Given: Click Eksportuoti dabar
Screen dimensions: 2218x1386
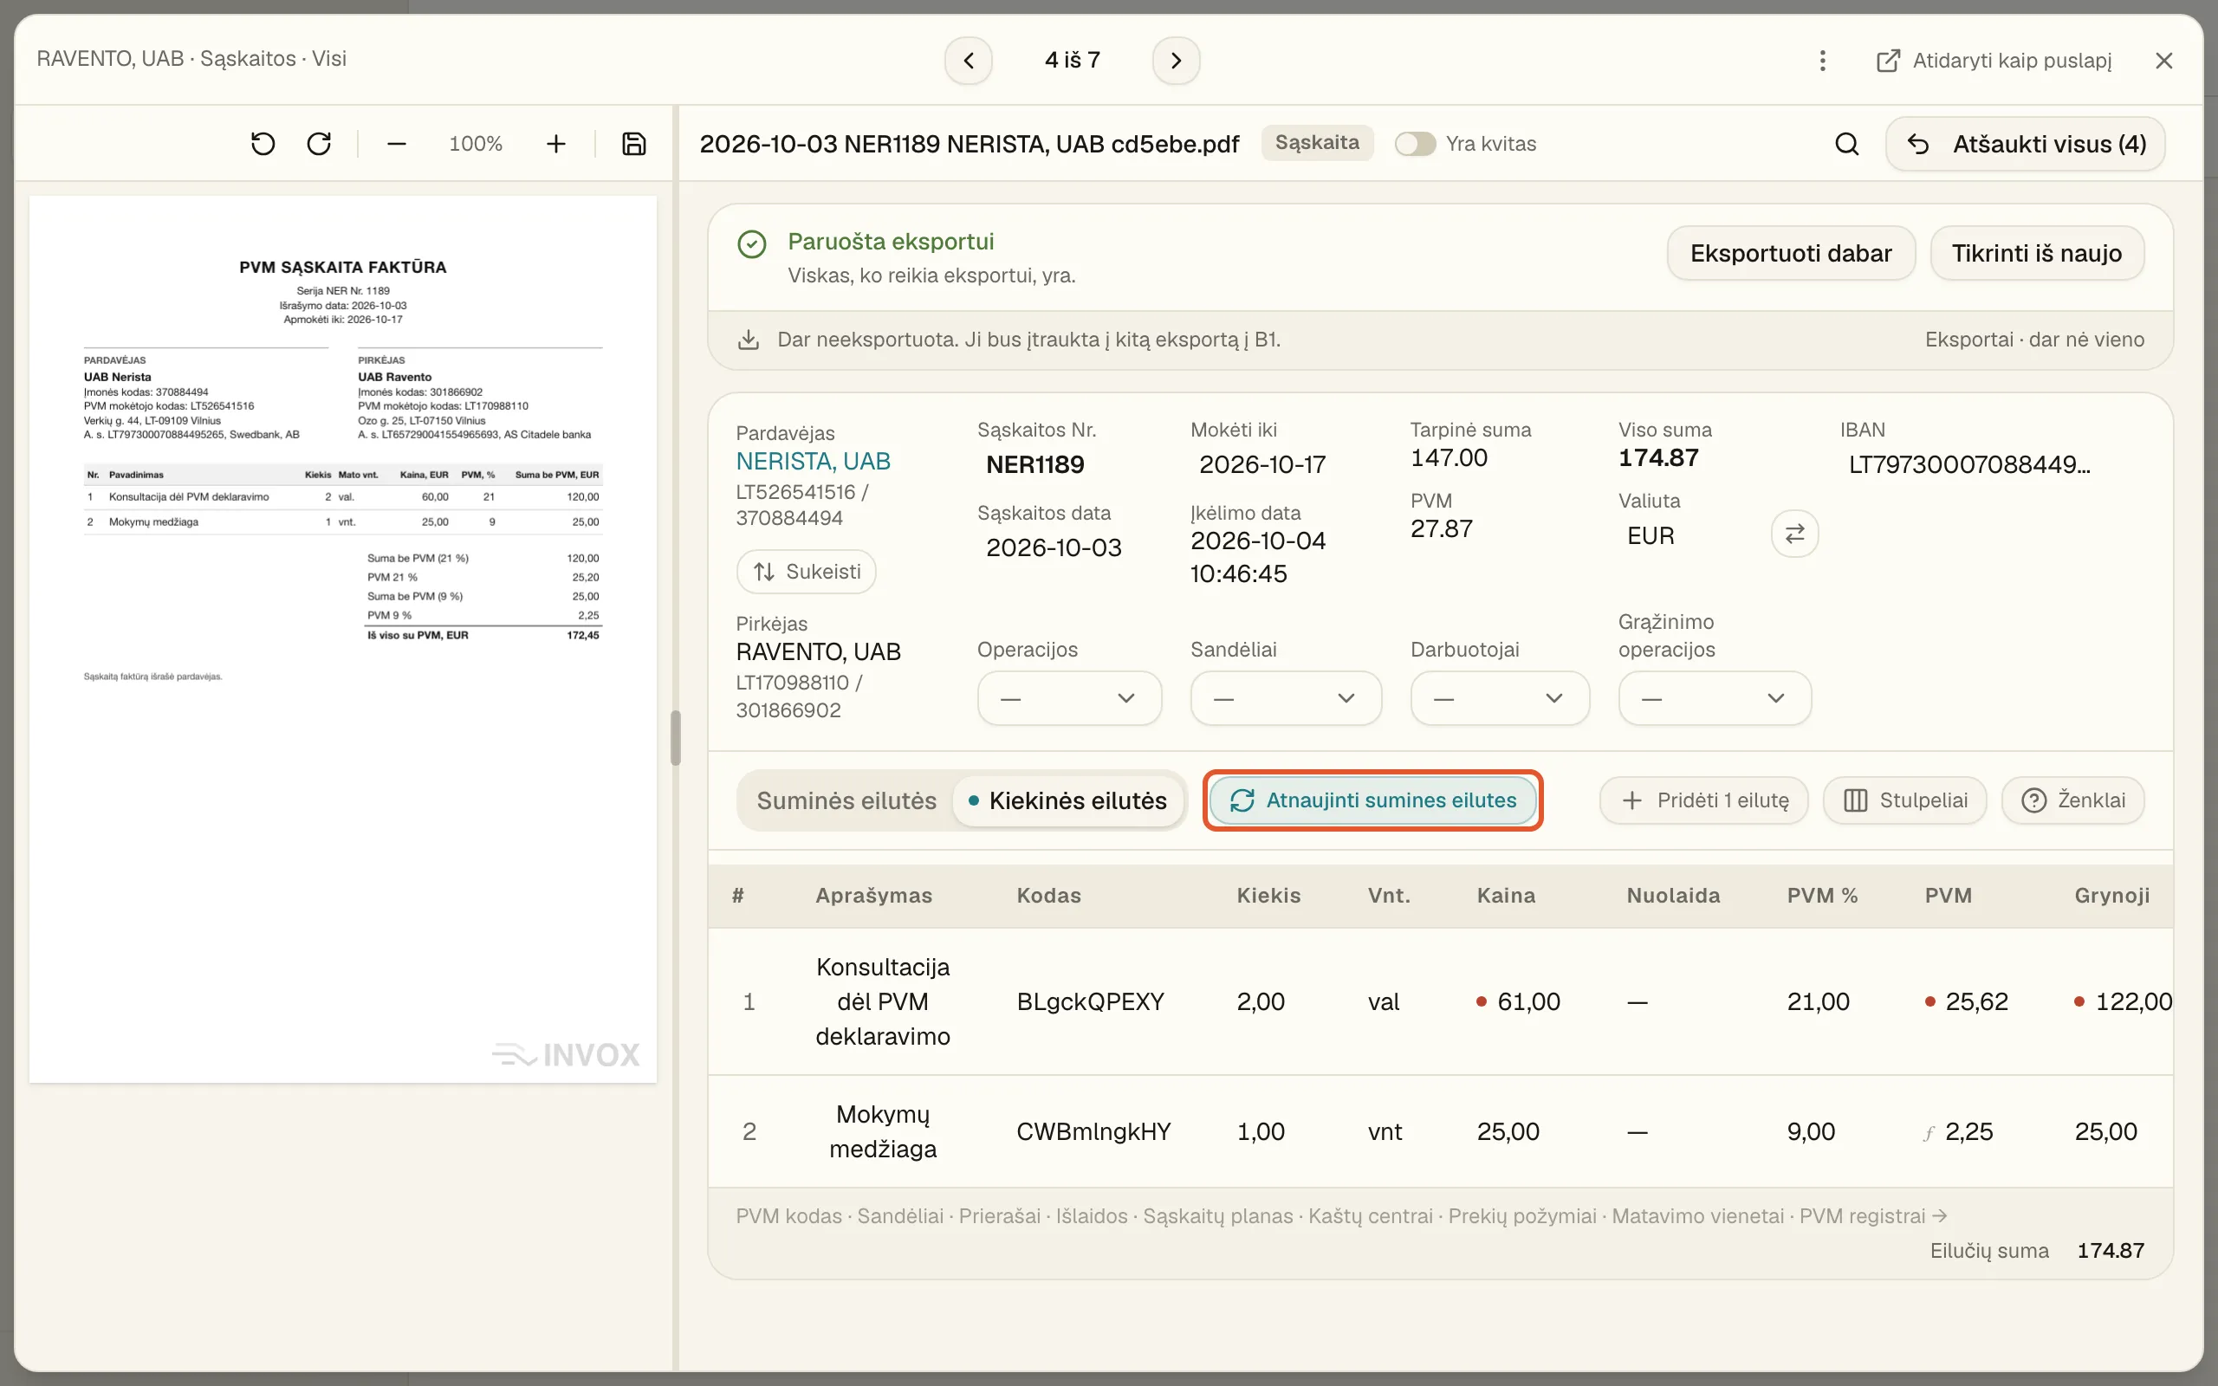Looking at the screenshot, I should click(x=1791, y=253).
